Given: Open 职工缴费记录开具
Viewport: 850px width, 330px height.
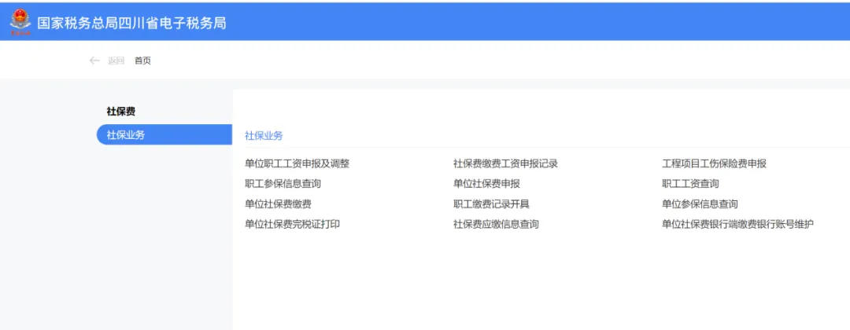Looking at the screenshot, I should [491, 204].
